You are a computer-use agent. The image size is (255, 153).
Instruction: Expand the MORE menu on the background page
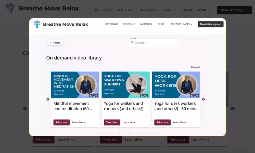[x=204, y=10]
